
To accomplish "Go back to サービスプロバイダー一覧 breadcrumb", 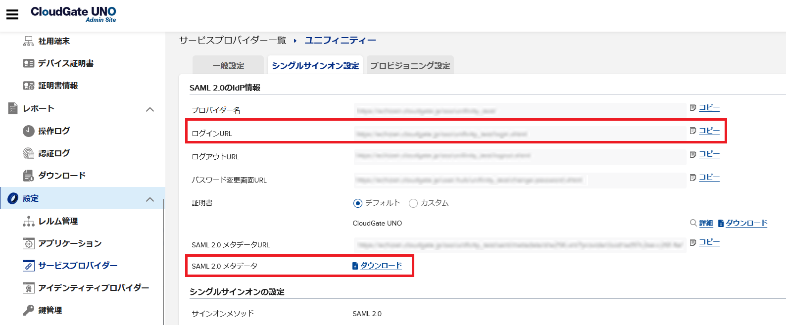I will click(233, 41).
